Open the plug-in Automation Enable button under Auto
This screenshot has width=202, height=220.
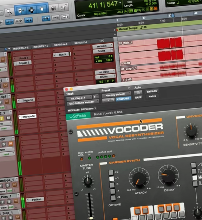point(138,93)
